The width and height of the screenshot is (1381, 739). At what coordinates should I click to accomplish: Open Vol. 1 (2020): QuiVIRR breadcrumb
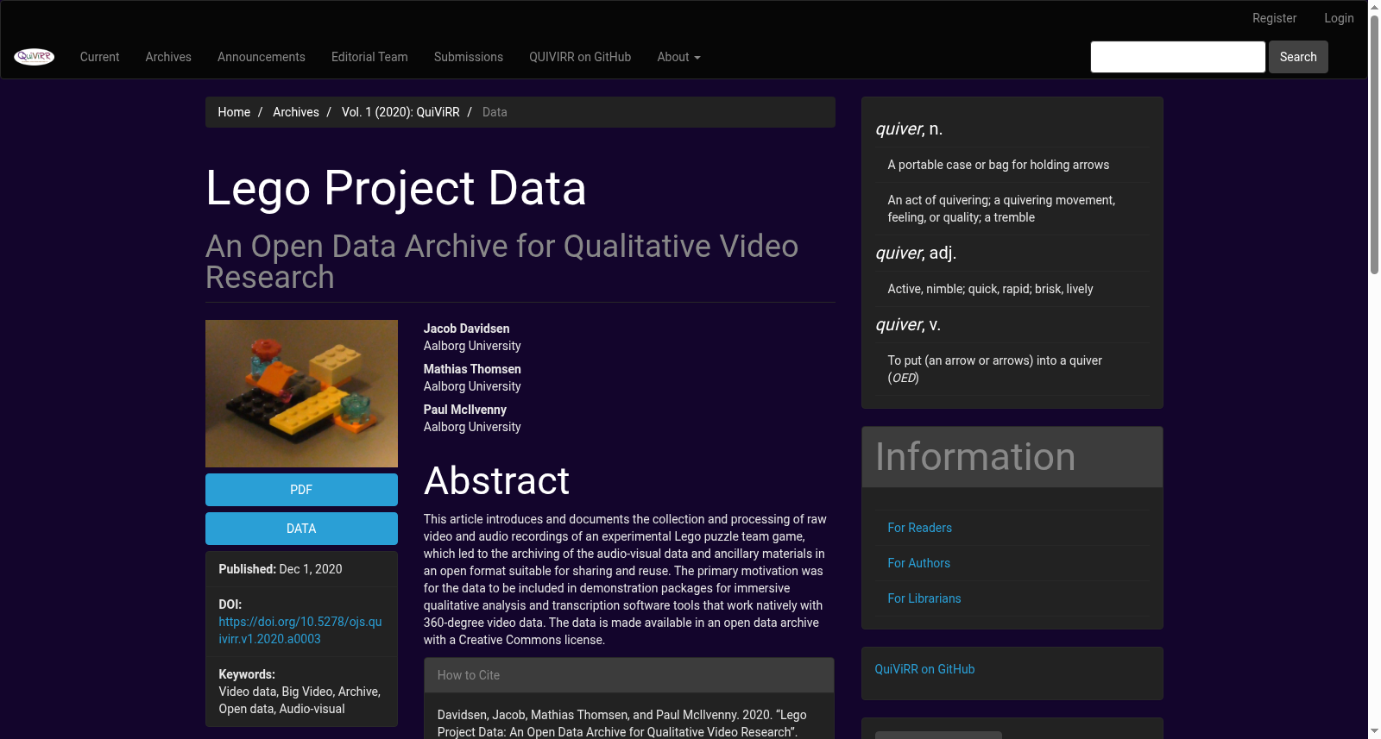tap(400, 112)
